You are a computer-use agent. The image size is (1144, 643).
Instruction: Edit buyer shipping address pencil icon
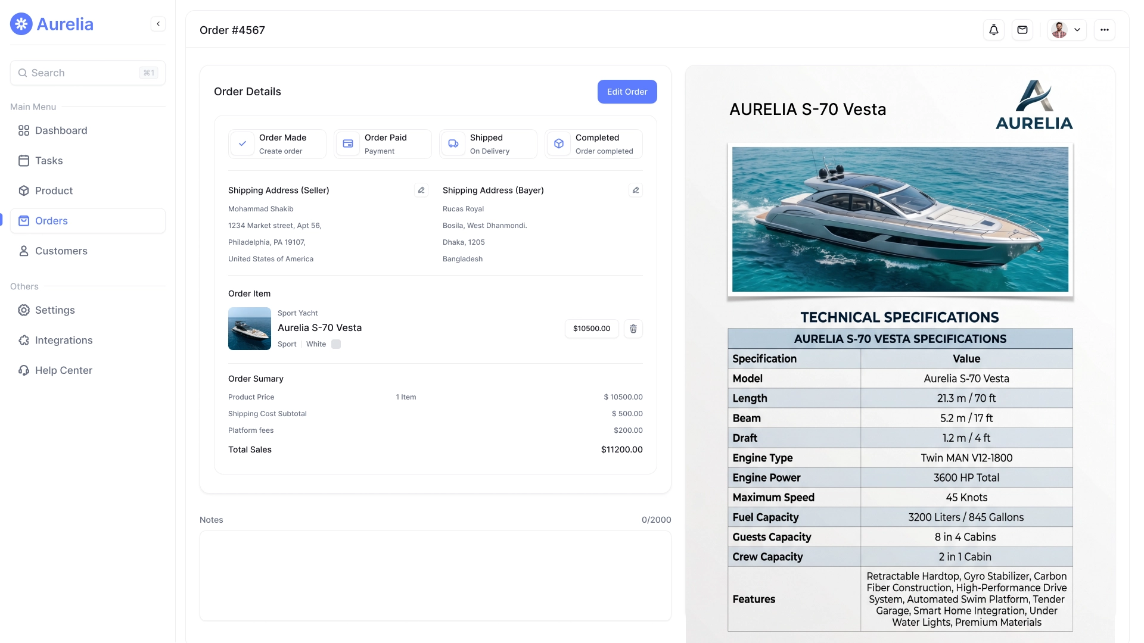point(636,191)
